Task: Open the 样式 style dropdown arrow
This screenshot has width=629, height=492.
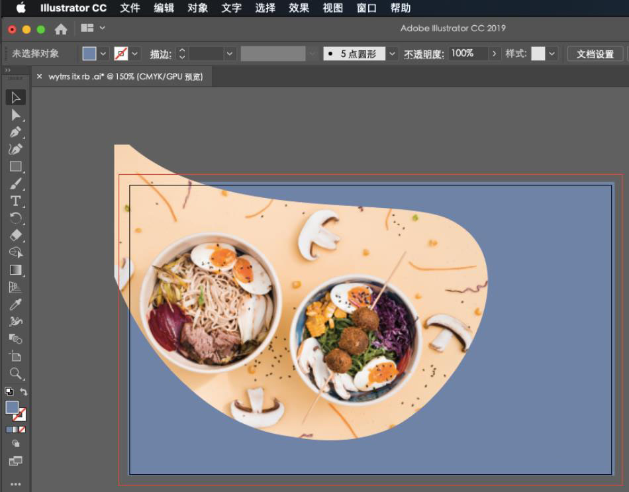Action: pos(552,54)
